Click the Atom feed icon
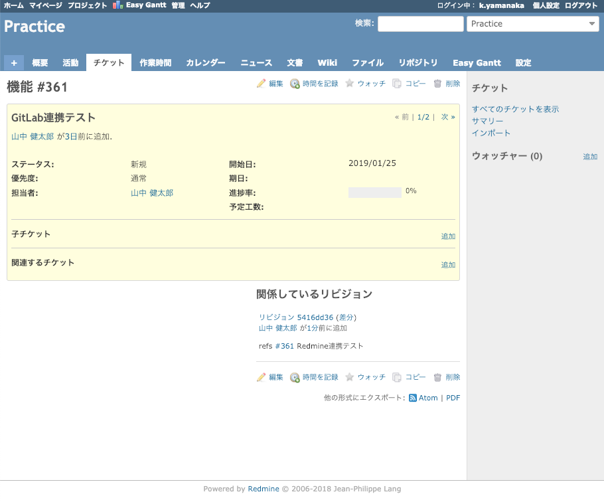604x502 pixels. 412,398
